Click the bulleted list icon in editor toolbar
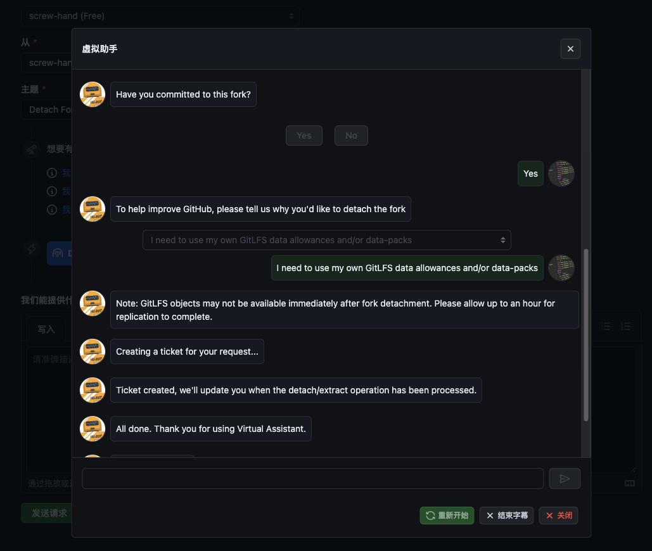The width and height of the screenshot is (652, 551). [606, 326]
